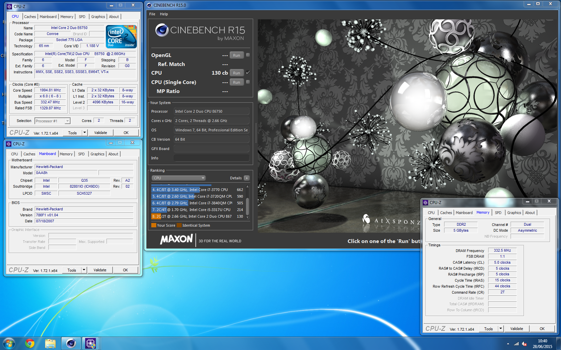Click the GFX Board field
This screenshot has height=350, width=561.
(211, 149)
